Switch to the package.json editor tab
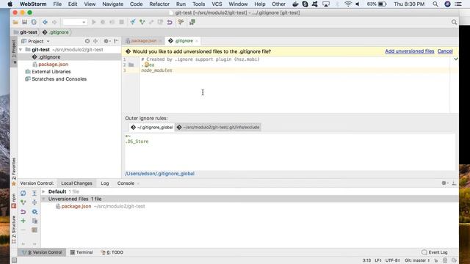 pos(144,41)
